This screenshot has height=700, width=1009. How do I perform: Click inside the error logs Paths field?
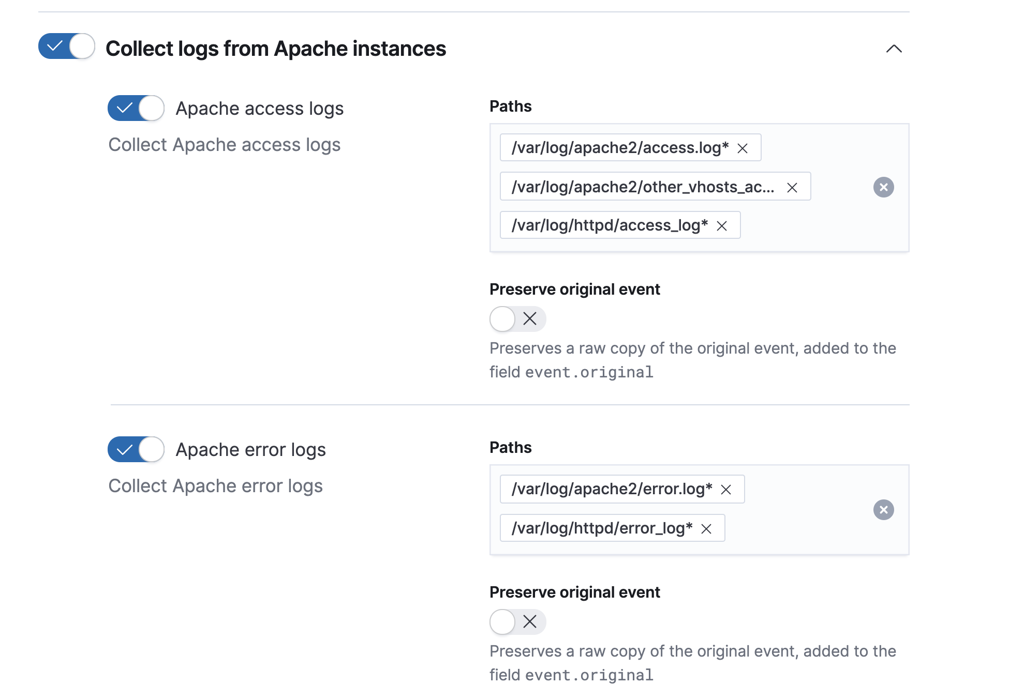807,528
